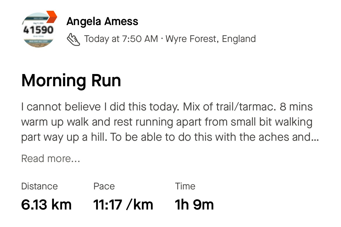Image resolution: width=341 pixels, height=227 pixels.
Task: Select the Wyre Forest, England location
Action: click(x=211, y=39)
